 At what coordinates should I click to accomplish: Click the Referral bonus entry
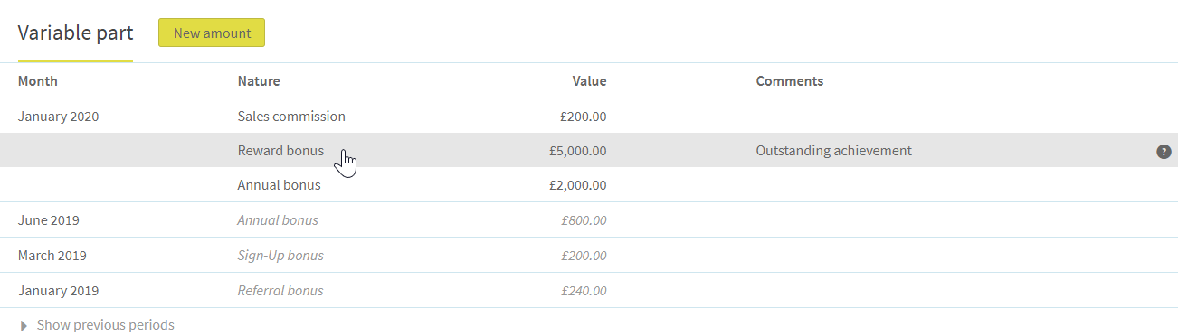point(280,291)
